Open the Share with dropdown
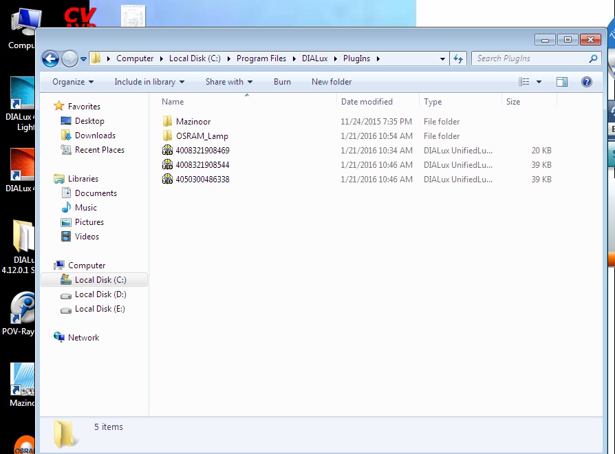The width and height of the screenshot is (615, 454). [228, 82]
